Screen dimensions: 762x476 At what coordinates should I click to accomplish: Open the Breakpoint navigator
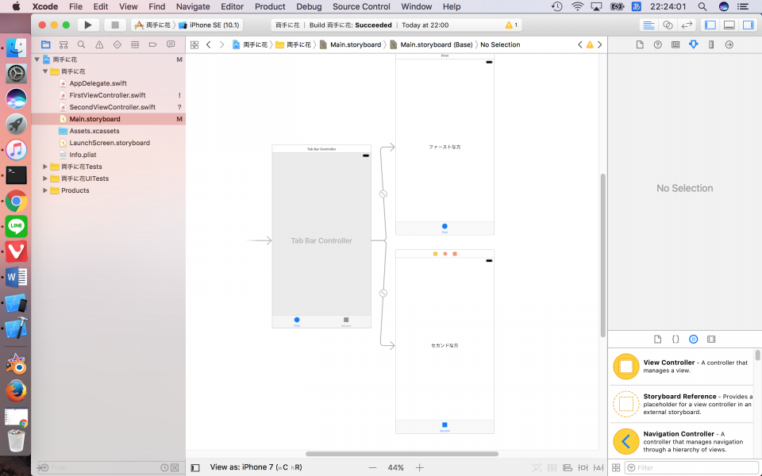(x=152, y=44)
